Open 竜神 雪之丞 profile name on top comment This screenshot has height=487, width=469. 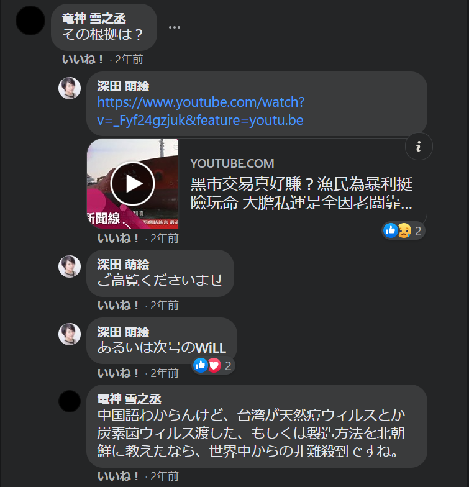(x=94, y=19)
